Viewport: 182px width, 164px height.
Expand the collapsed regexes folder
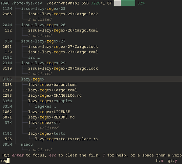pyautogui.click(x=46, y=106)
